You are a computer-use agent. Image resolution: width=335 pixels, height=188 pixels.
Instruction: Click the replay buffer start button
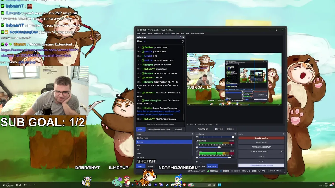point(261,147)
